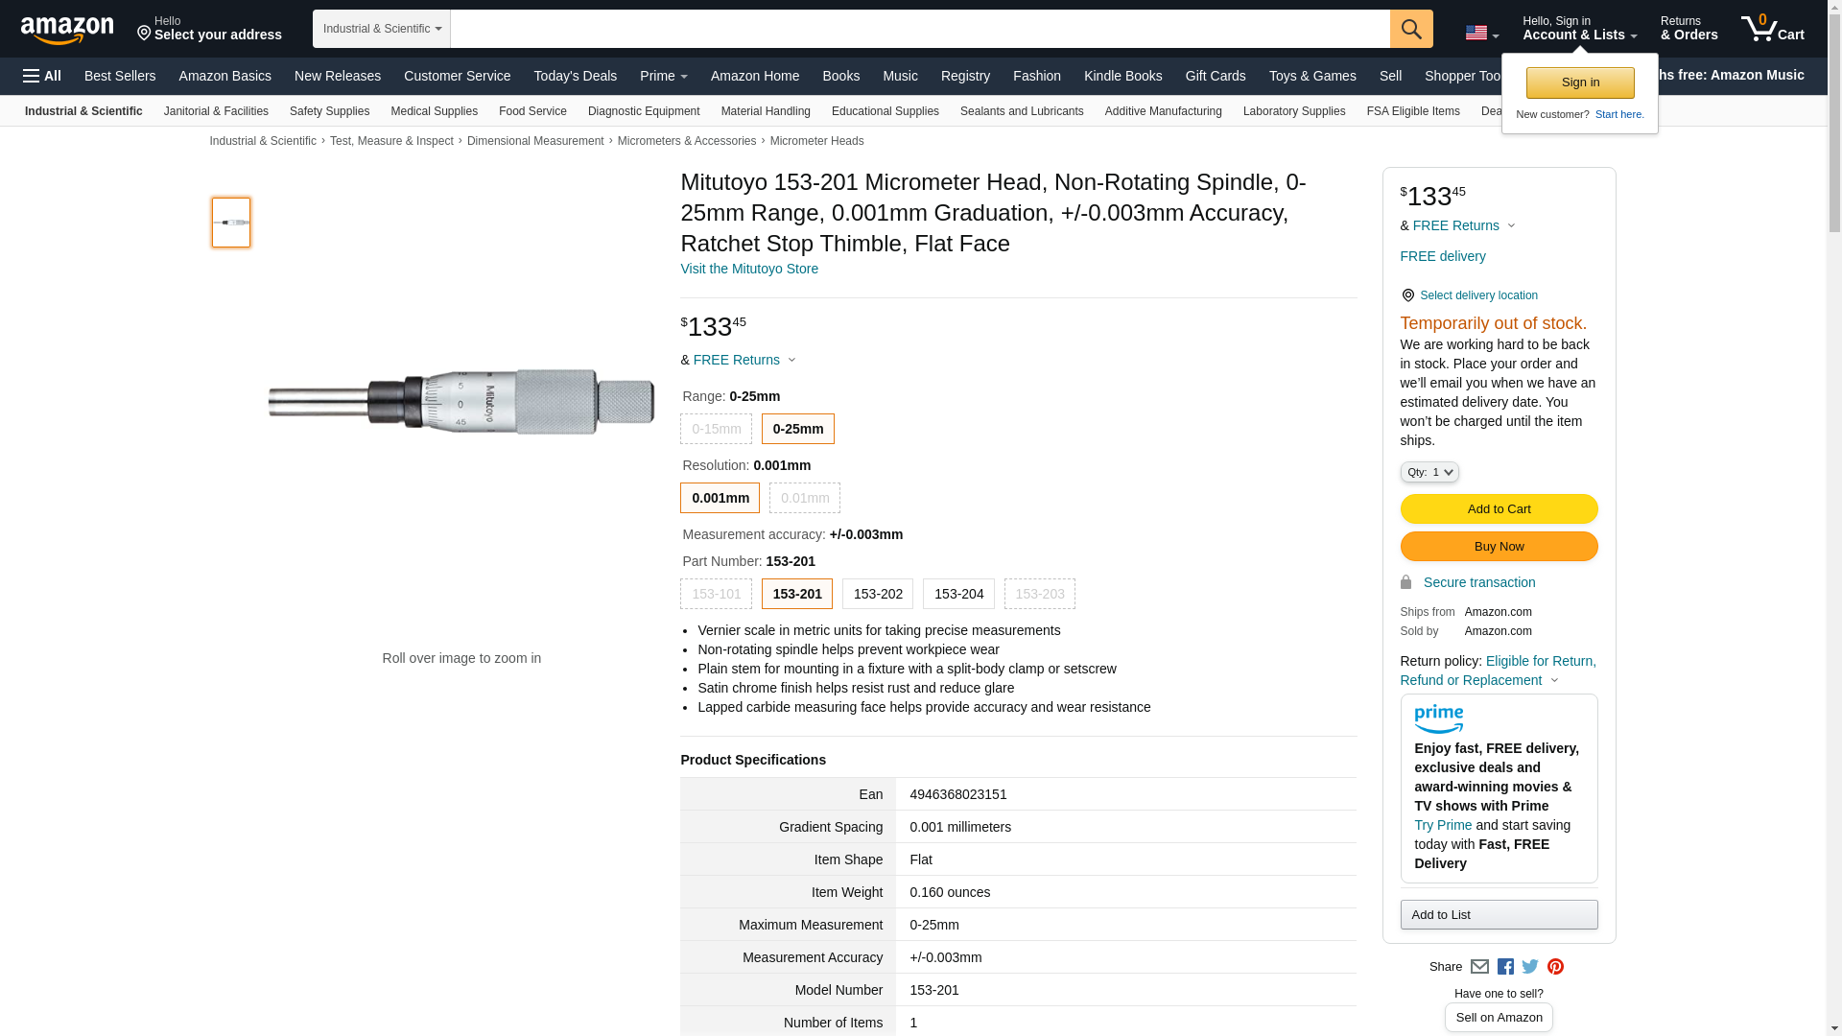Open the quantity dropdown
Image resolution: width=1842 pixels, height=1036 pixels.
pyautogui.click(x=1429, y=472)
